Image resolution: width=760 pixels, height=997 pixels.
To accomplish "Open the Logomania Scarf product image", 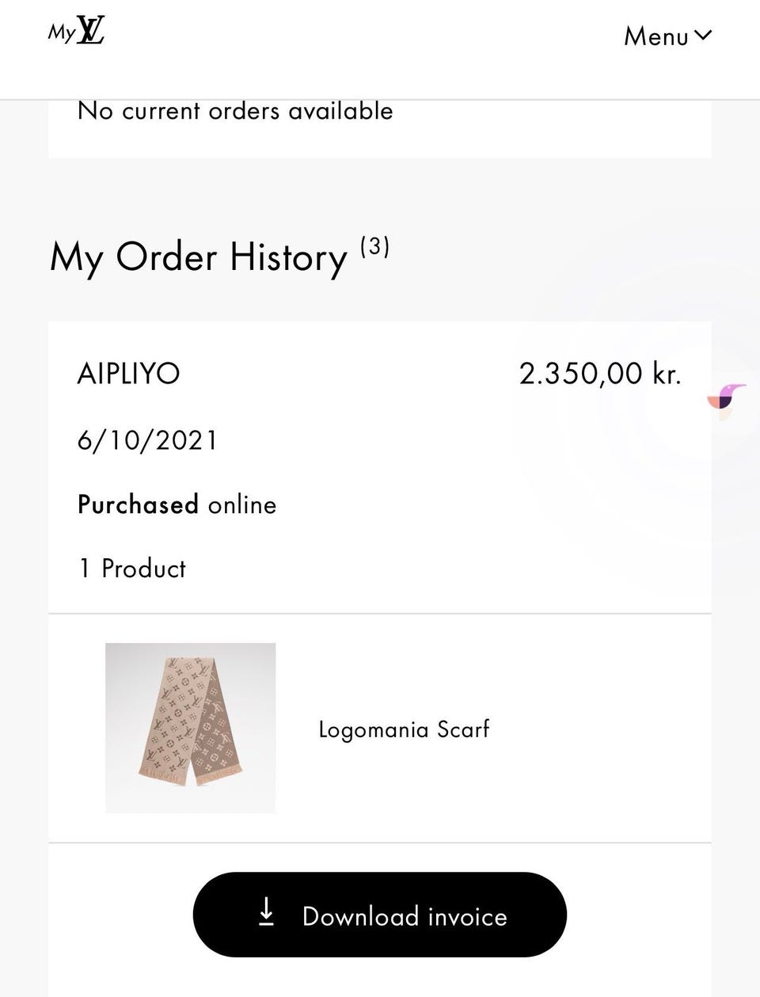I will click(190, 728).
